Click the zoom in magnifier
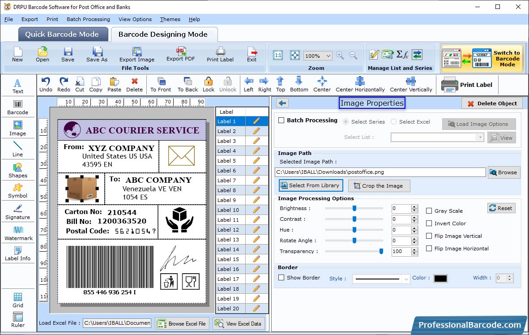529x335 pixels. click(x=340, y=56)
